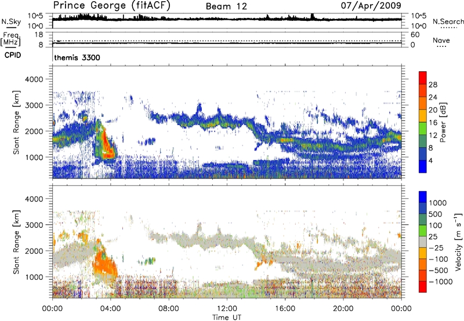
Task: Click the '4000' tick of the power panel
Action: (34, 79)
